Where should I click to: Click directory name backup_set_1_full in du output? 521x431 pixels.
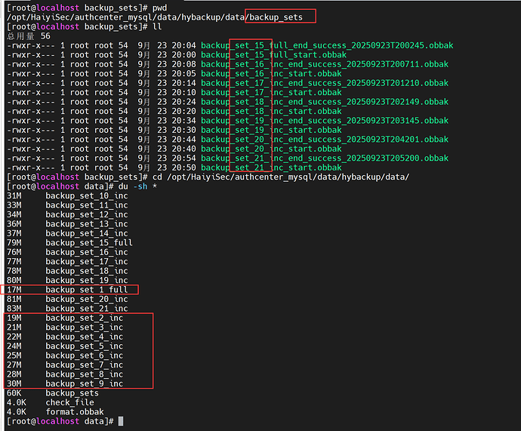tap(87, 290)
